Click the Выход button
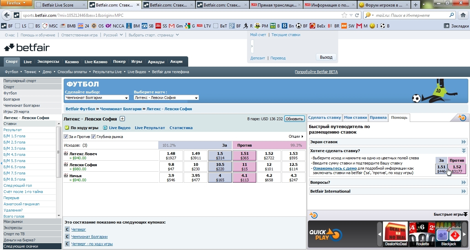This screenshot has height=250, width=470. (x=326, y=57)
